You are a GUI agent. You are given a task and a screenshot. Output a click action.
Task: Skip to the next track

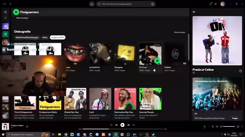129,125
